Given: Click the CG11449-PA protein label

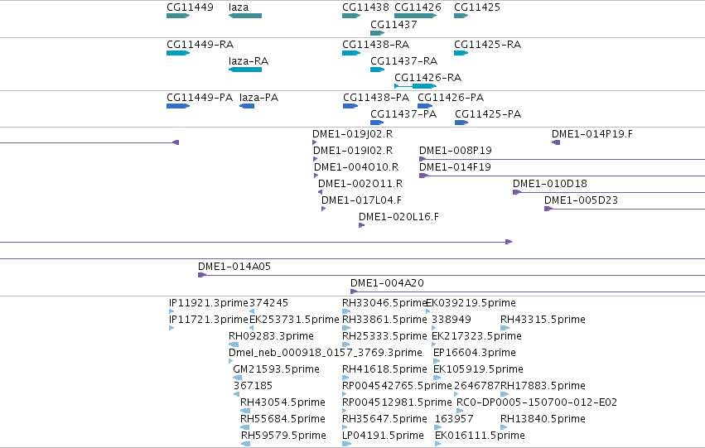Looking at the screenshot, I should pyautogui.click(x=200, y=98).
